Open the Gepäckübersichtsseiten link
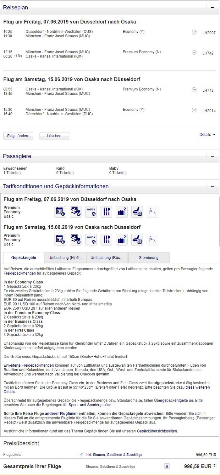 coord(157,431)
